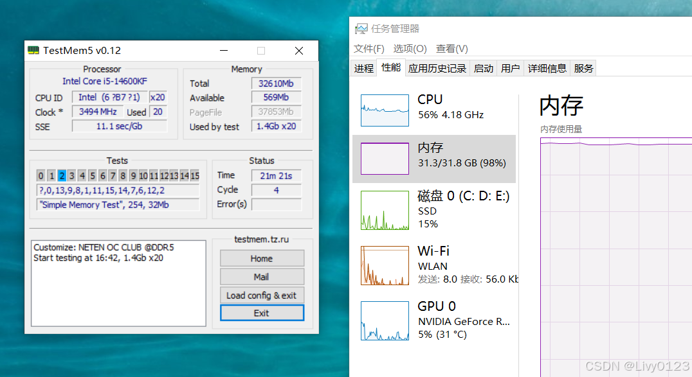Click test number 1 box
692x377 pixels.
coord(51,176)
